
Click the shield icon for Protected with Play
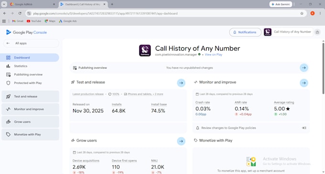point(8,83)
